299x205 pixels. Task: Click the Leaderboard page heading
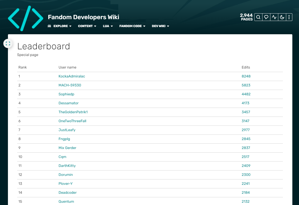coord(44,46)
